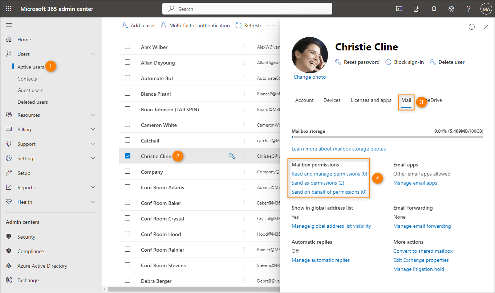Open Send as permissions (2) link
The height and width of the screenshot is (293, 495).
coord(318,183)
